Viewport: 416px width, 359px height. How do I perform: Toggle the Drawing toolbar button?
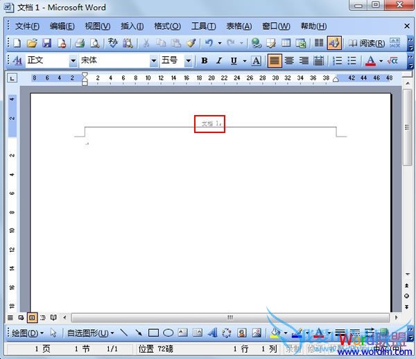(334, 43)
